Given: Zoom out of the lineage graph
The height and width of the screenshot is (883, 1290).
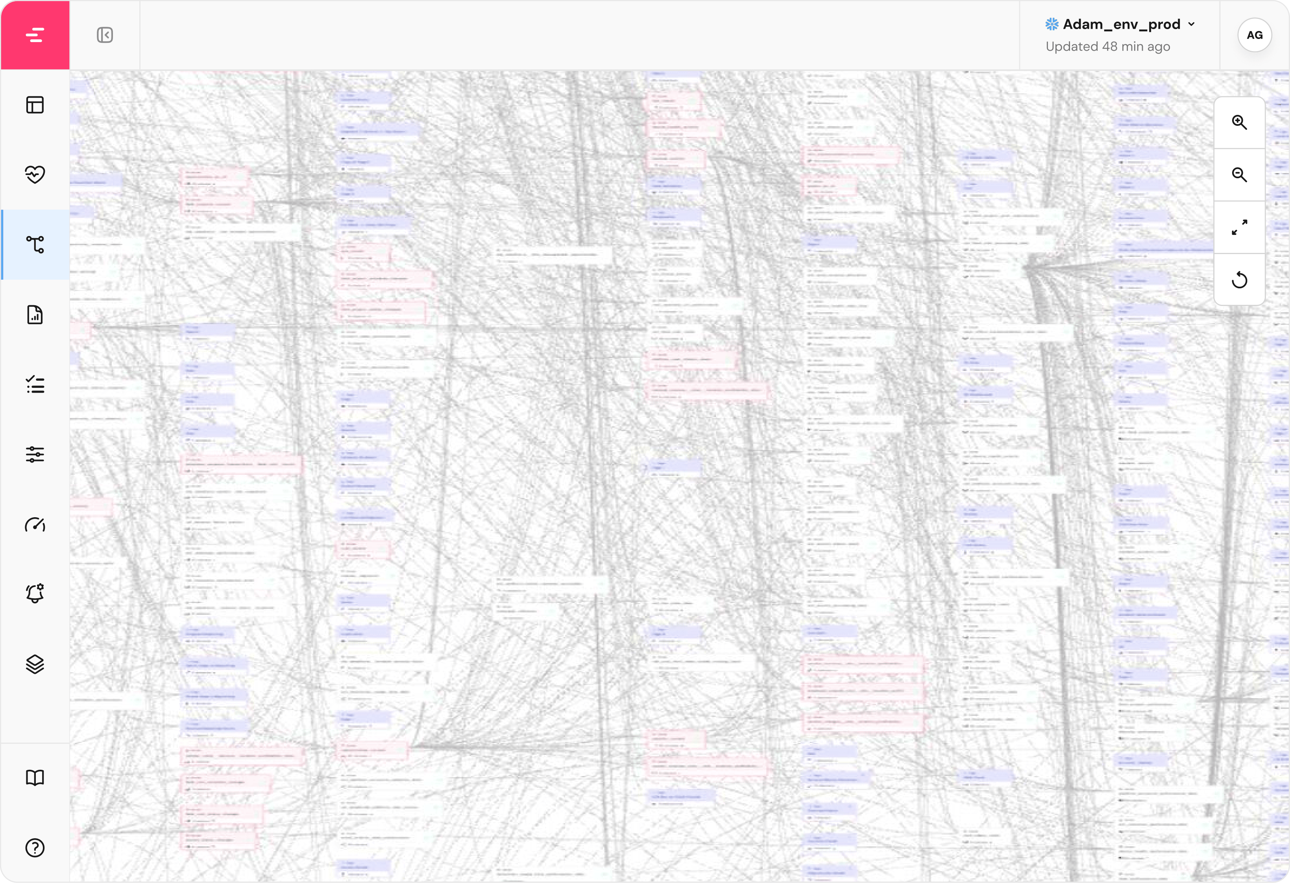Looking at the screenshot, I should [x=1239, y=175].
